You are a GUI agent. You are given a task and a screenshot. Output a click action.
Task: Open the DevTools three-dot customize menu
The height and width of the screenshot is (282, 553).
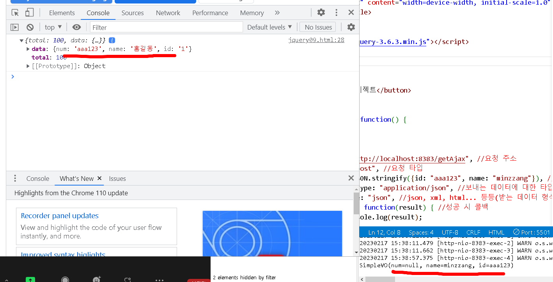click(336, 12)
